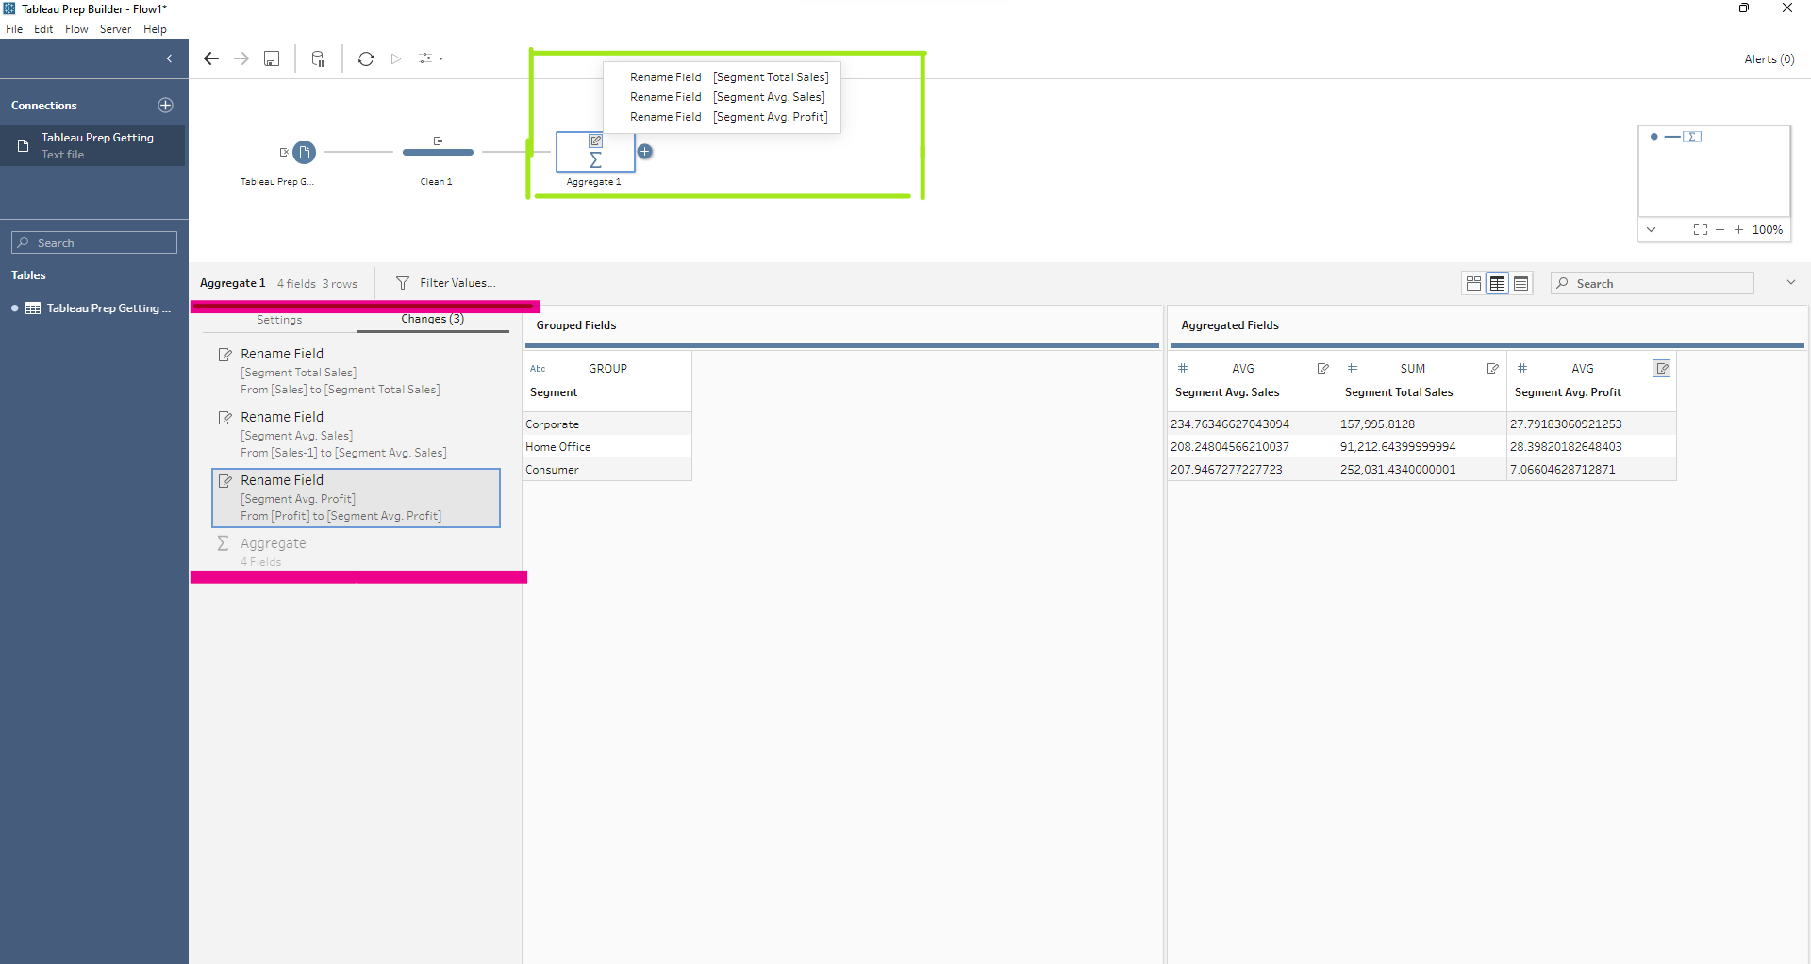Click the undo back arrow in toolbar
The image size is (1811, 964).
pos(211,58)
